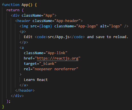Click the closing </code> tag
Screen dimensions: 132x110
tap(77, 37)
